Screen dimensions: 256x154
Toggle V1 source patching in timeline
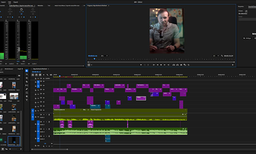click(x=33, y=111)
